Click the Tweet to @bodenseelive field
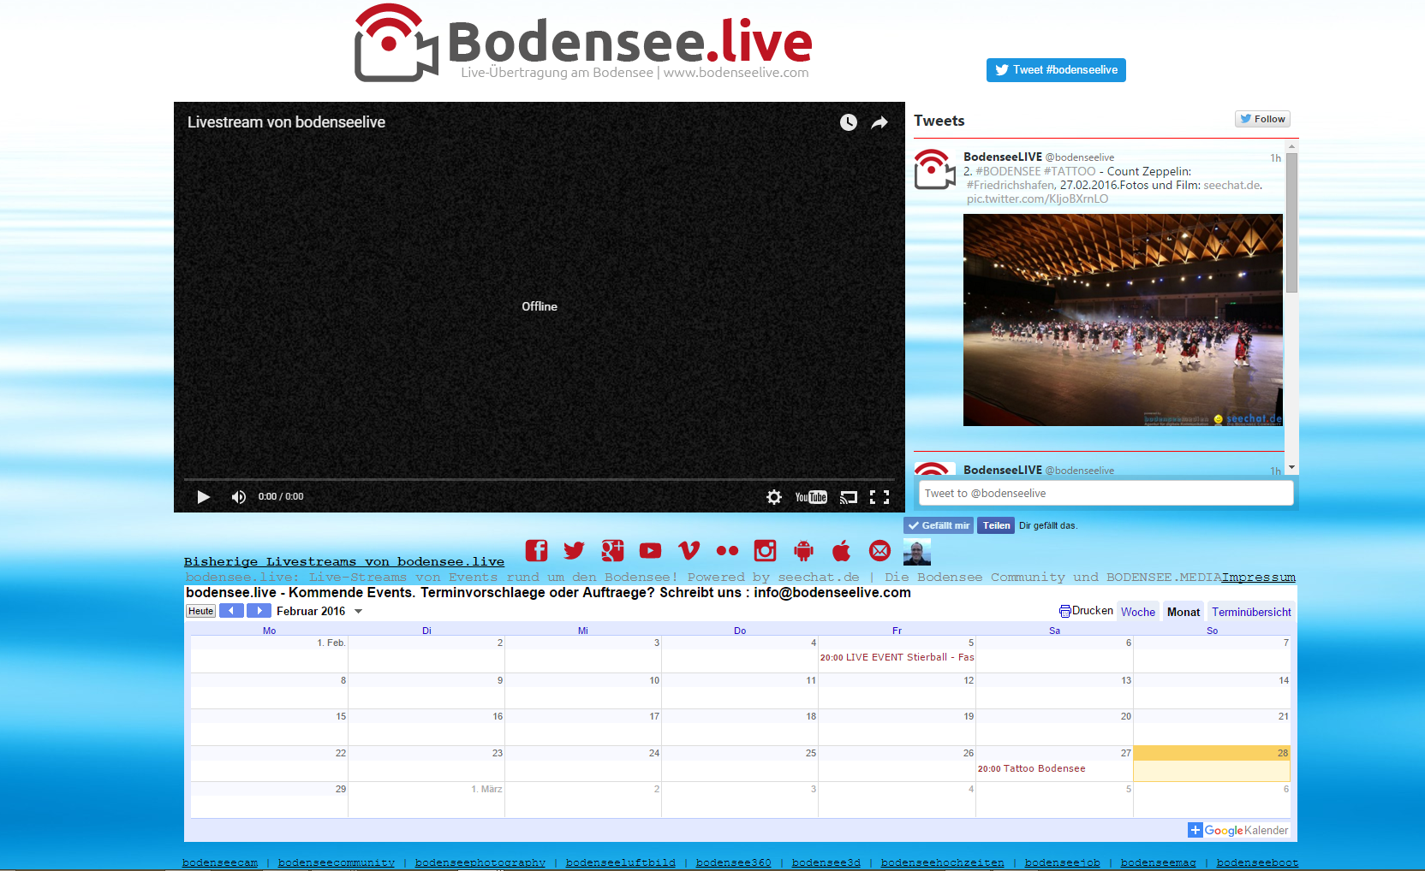 pyautogui.click(x=1106, y=494)
